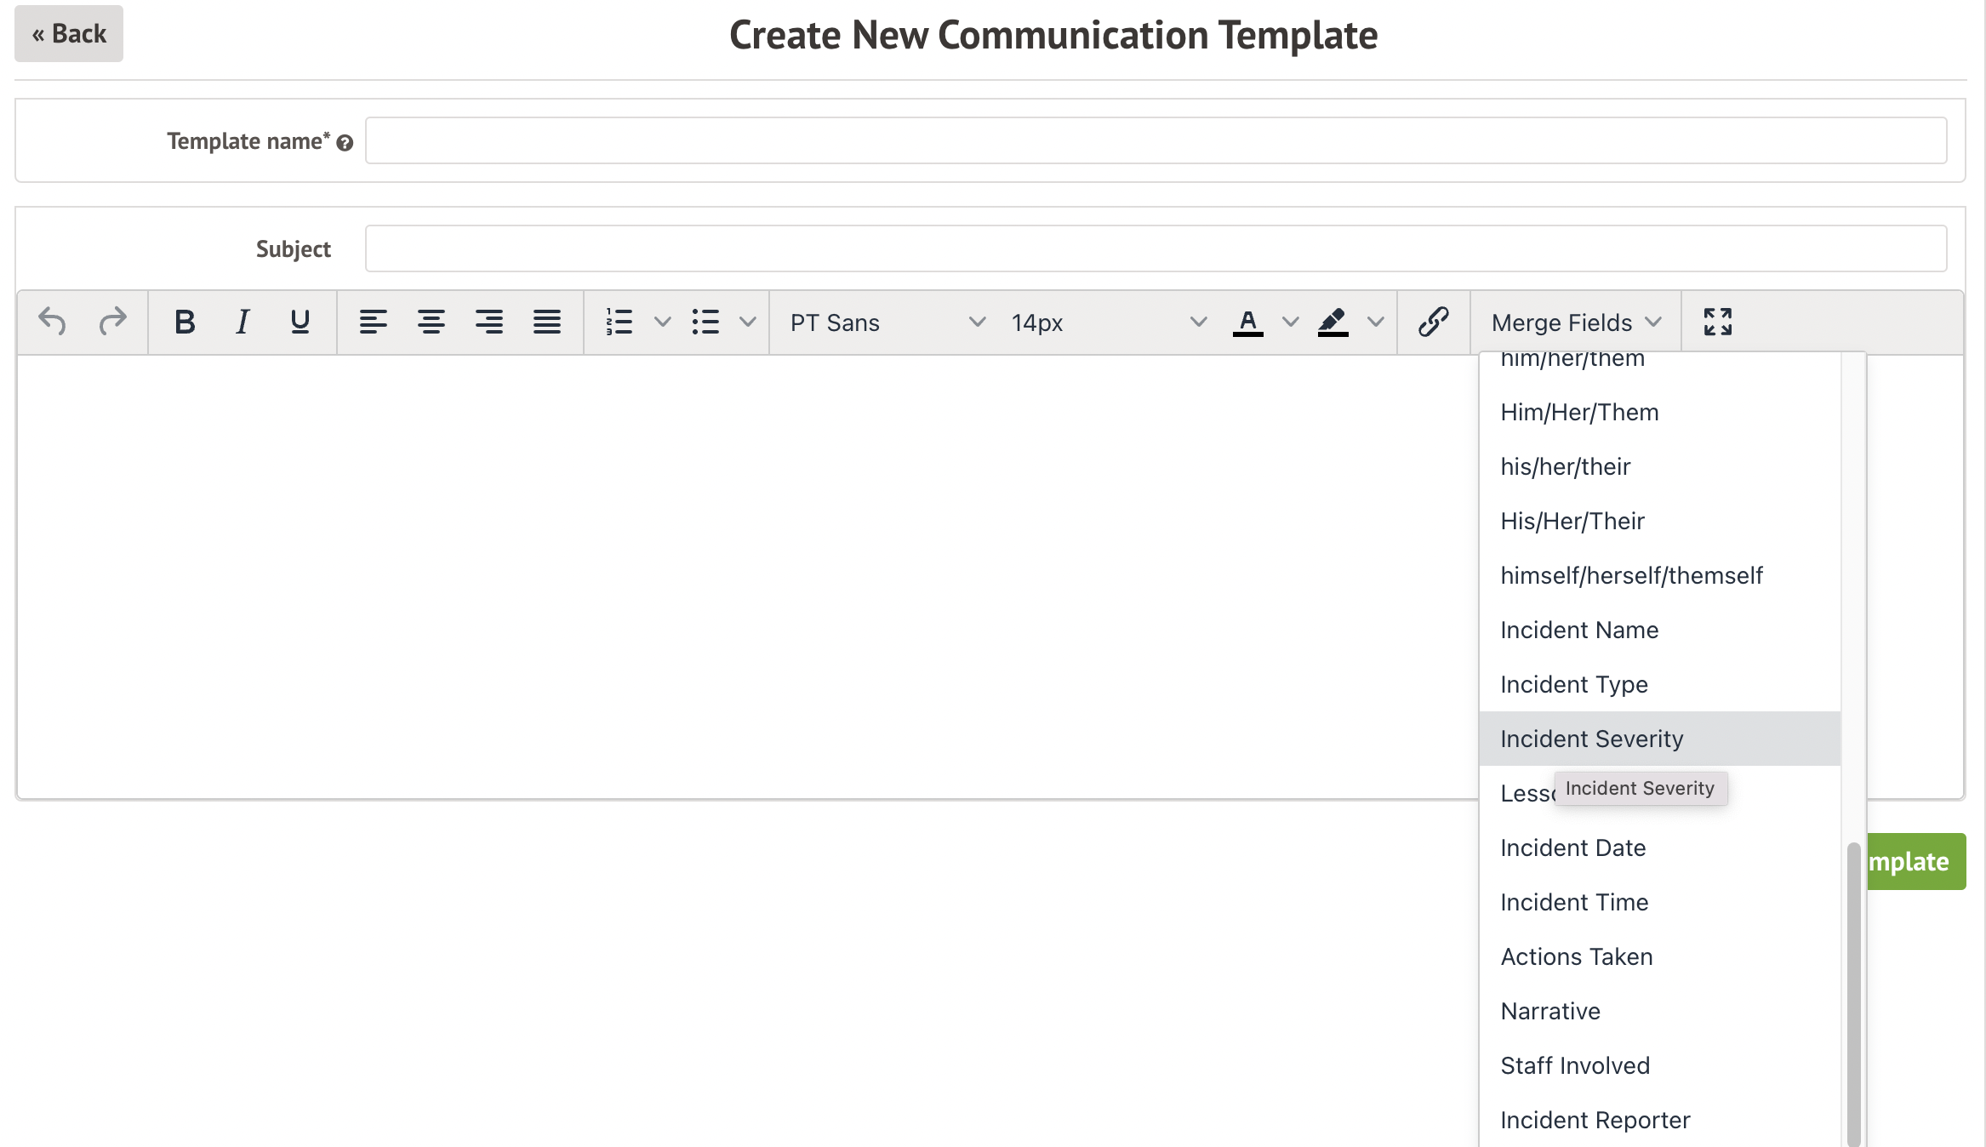Toggle italic text formatting

pos(243,322)
